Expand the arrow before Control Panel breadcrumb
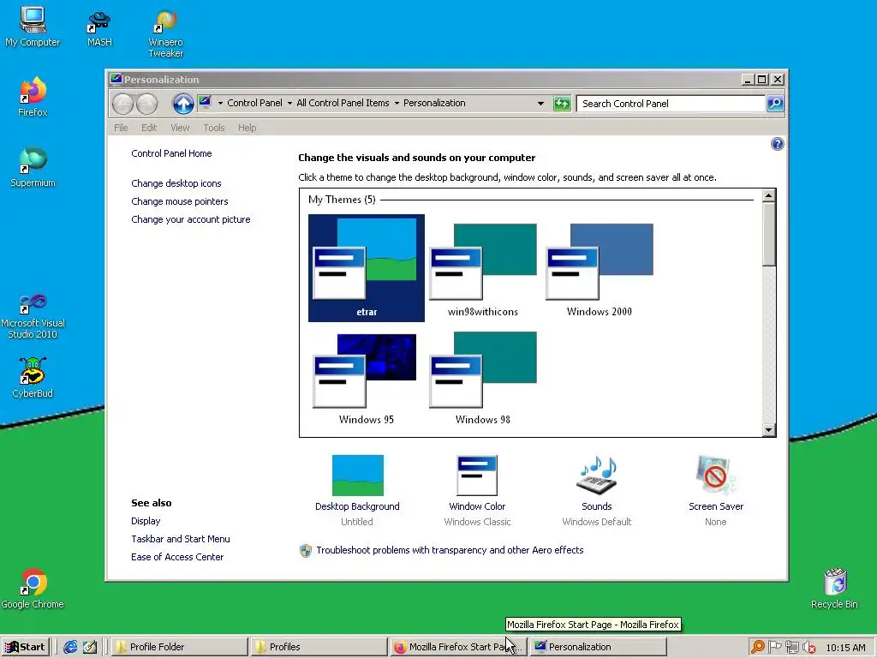The width and height of the screenshot is (877, 658). coord(220,103)
